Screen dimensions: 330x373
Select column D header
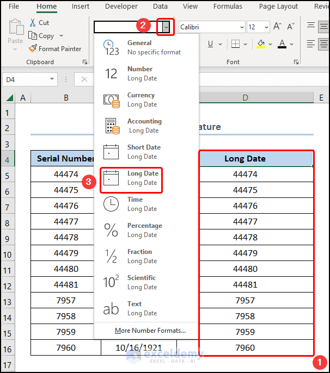246,97
